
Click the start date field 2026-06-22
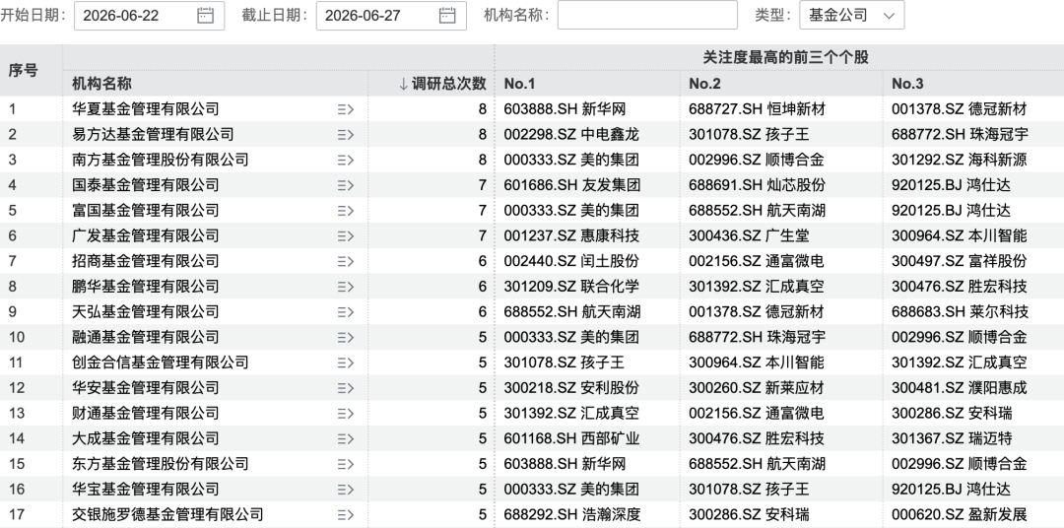(150, 15)
